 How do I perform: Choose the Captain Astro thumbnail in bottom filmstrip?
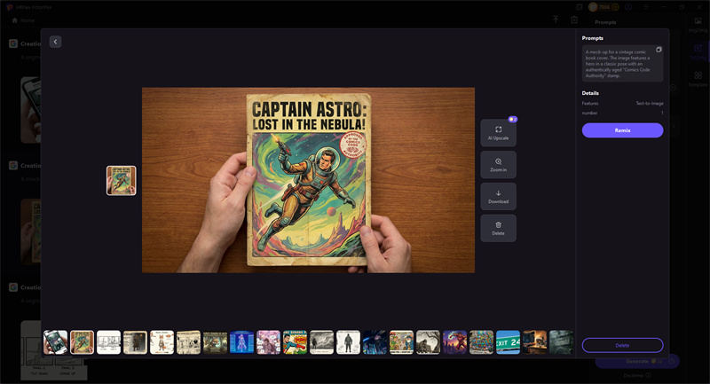[82, 342]
